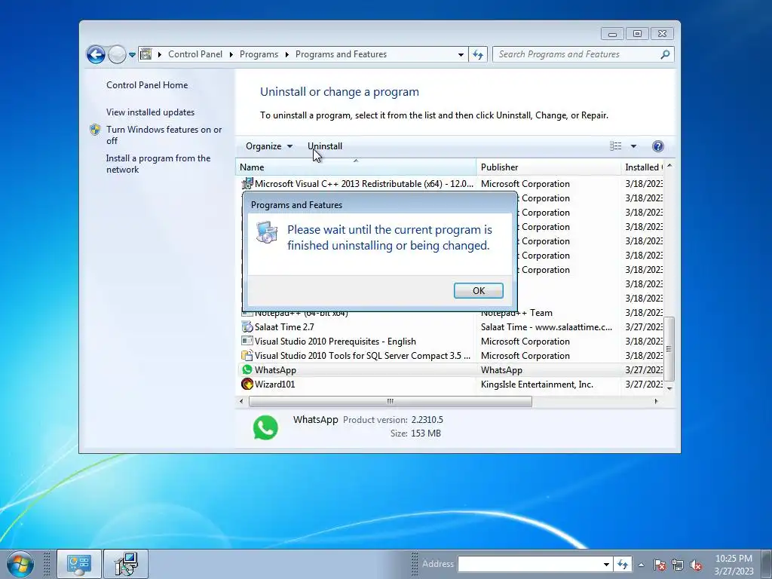Click the vertical scrollbar thumb
The width and height of the screenshot is (772, 579).
pos(669,348)
